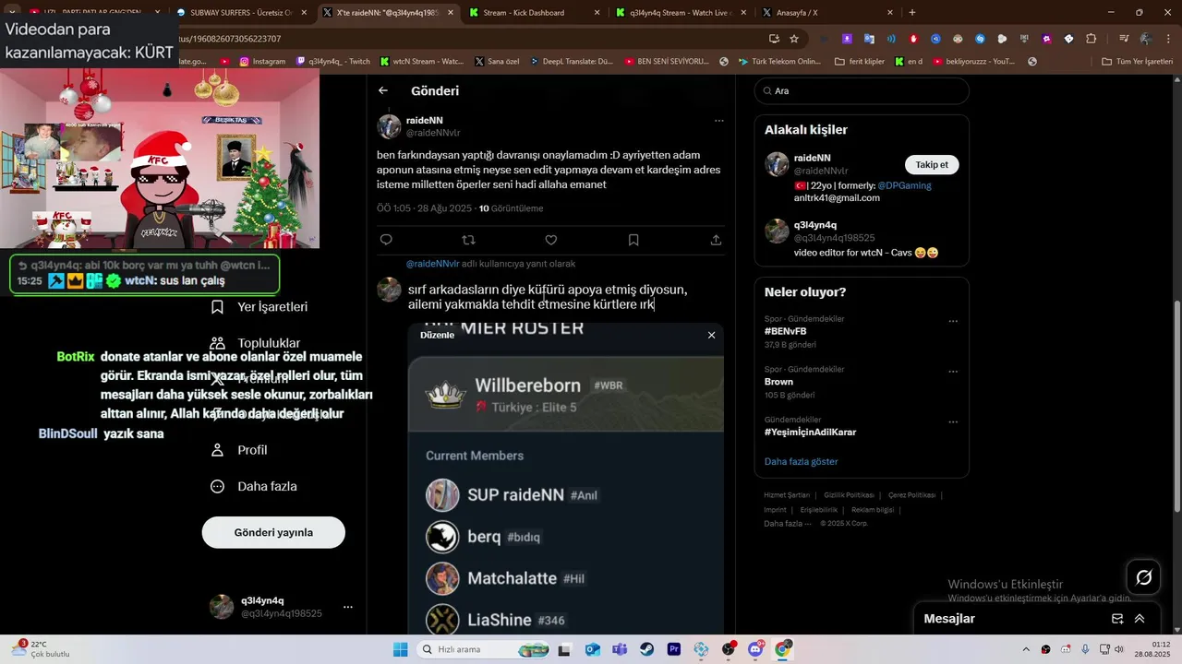The width and height of the screenshot is (1182, 664).
Task: Open Discord from the taskbar
Action: [756, 649]
